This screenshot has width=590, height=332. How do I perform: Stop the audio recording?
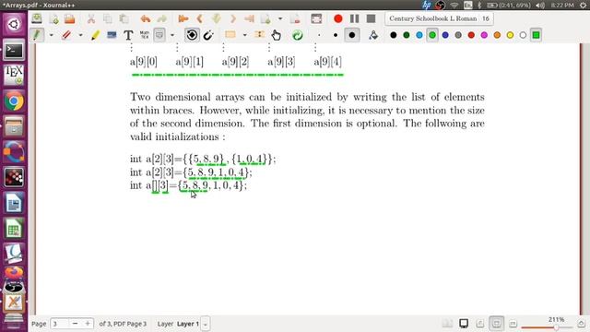coord(371,18)
